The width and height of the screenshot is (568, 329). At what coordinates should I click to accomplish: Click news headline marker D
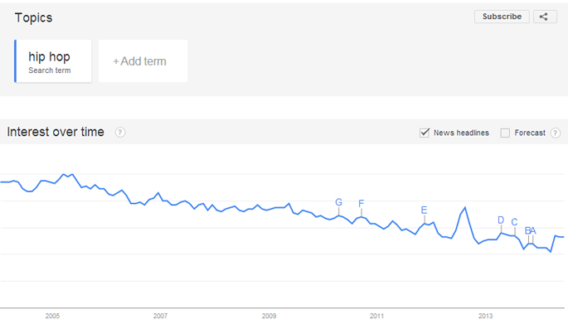click(x=501, y=220)
